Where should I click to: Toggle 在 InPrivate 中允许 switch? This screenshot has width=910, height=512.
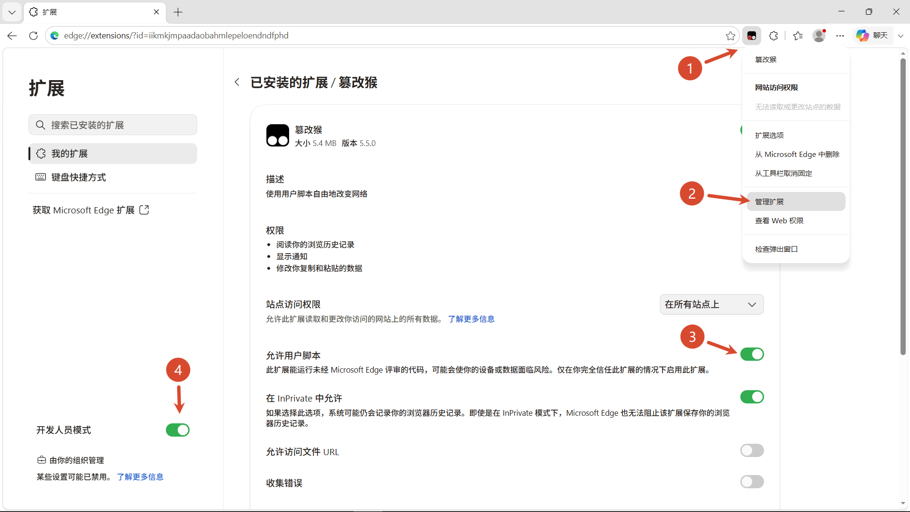pyautogui.click(x=752, y=397)
